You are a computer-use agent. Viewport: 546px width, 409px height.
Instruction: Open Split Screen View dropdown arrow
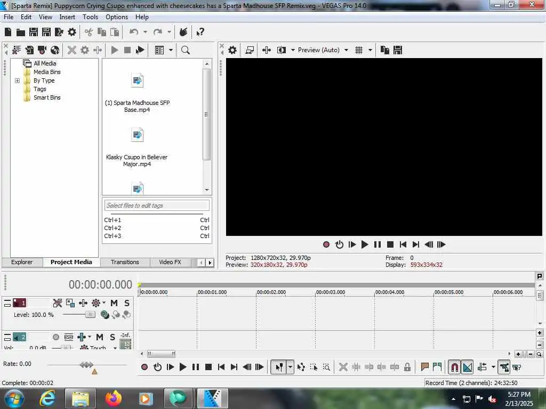pos(293,50)
